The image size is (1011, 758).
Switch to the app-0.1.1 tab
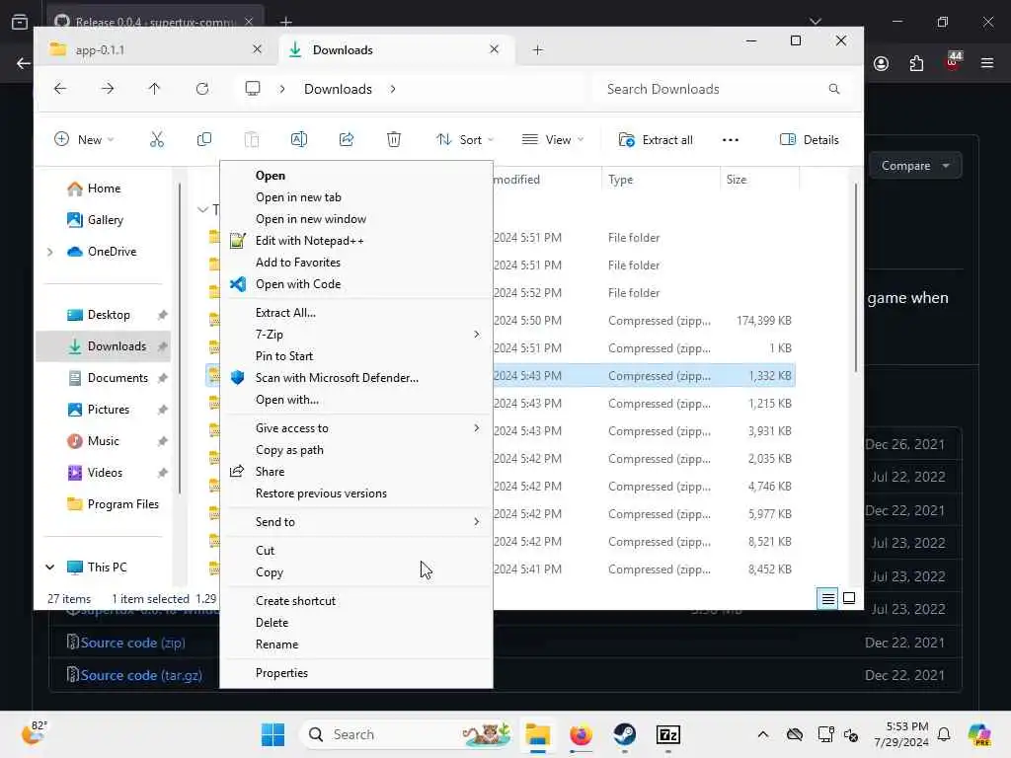(x=155, y=49)
